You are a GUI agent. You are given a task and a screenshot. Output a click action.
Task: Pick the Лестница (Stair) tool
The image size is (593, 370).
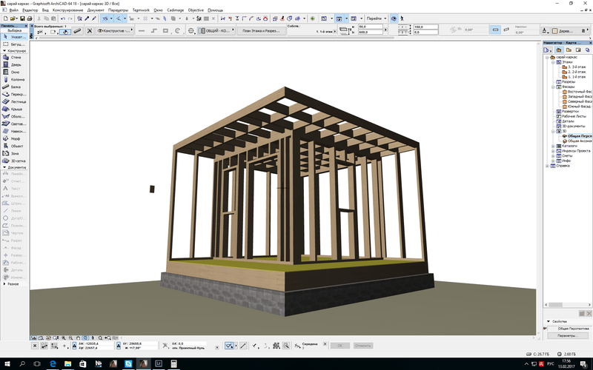(x=15, y=103)
